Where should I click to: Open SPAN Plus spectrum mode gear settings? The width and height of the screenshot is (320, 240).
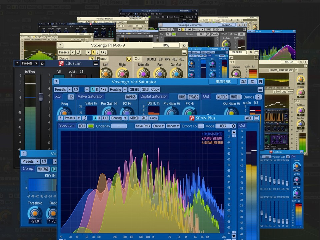pyautogui.click(x=233, y=126)
